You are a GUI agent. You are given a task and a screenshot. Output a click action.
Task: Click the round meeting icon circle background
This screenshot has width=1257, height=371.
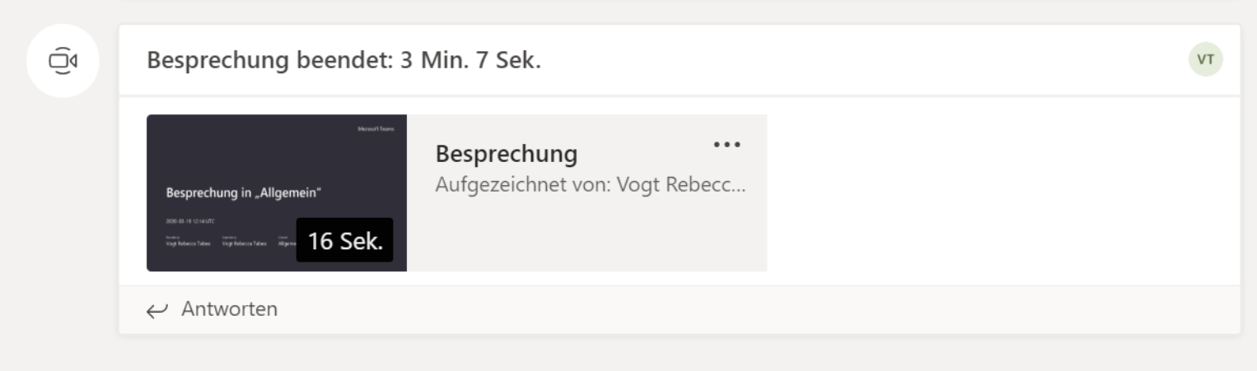tap(63, 61)
